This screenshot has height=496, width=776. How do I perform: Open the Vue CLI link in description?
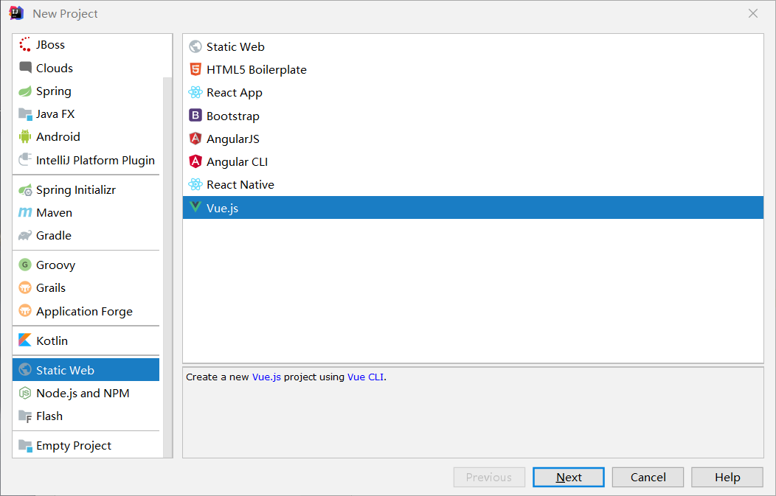click(365, 377)
